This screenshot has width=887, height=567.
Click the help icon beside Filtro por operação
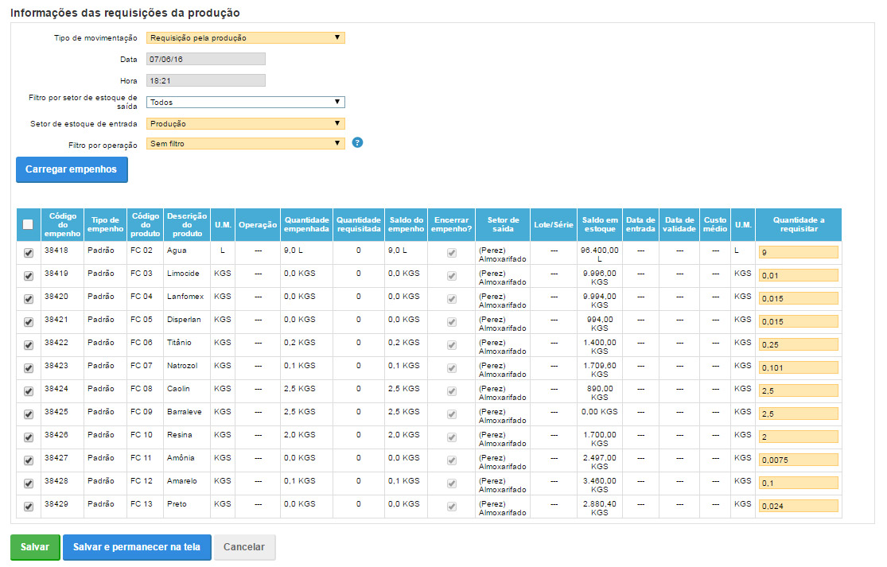[x=357, y=143]
